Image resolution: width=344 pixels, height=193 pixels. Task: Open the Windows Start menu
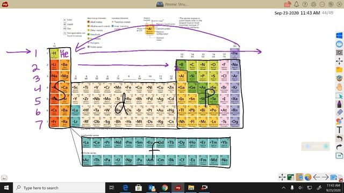point(6,188)
